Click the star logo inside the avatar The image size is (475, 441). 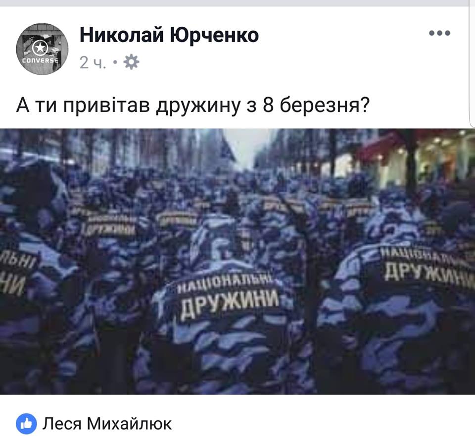(40, 48)
